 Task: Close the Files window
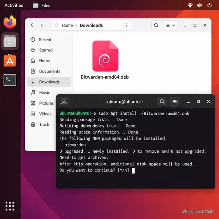point(205,25)
